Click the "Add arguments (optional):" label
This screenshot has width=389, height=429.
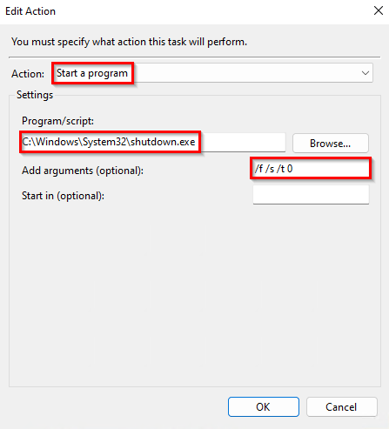pos(83,171)
